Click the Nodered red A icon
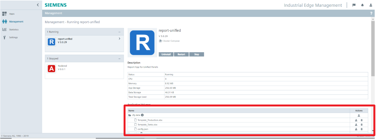 [52, 68]
